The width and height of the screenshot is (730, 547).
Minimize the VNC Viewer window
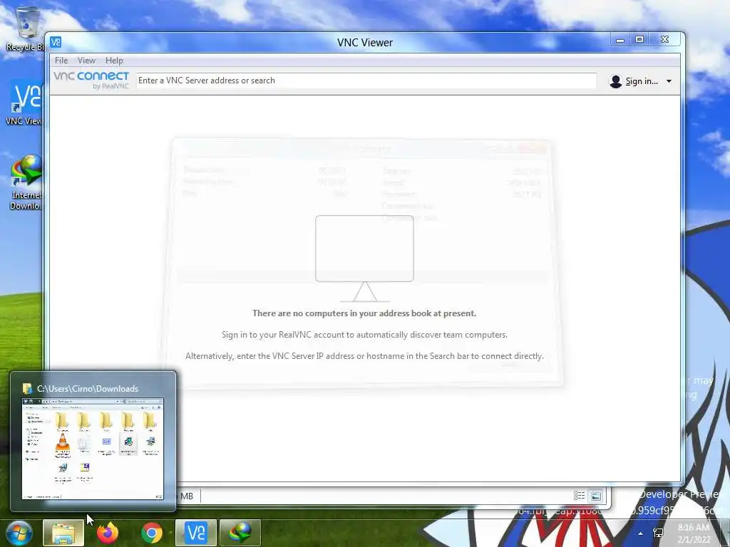620,40
